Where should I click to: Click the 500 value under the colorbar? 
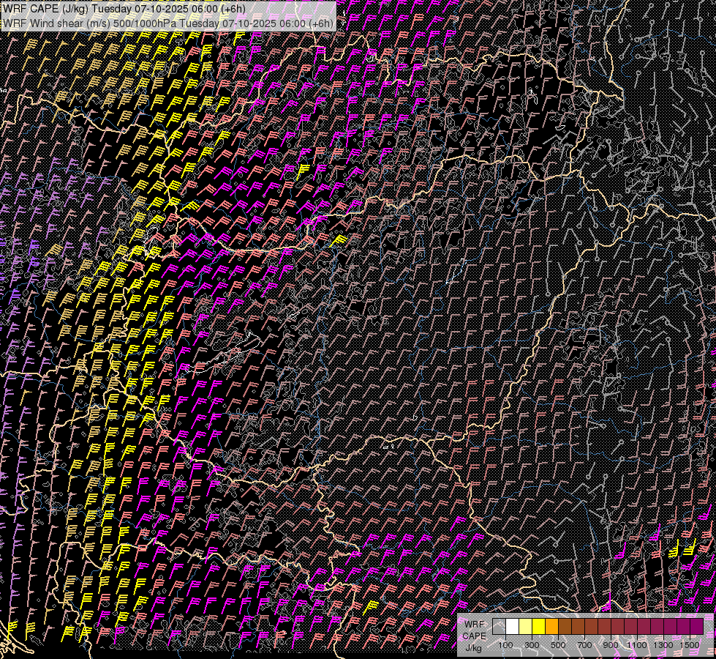[558, 644]
